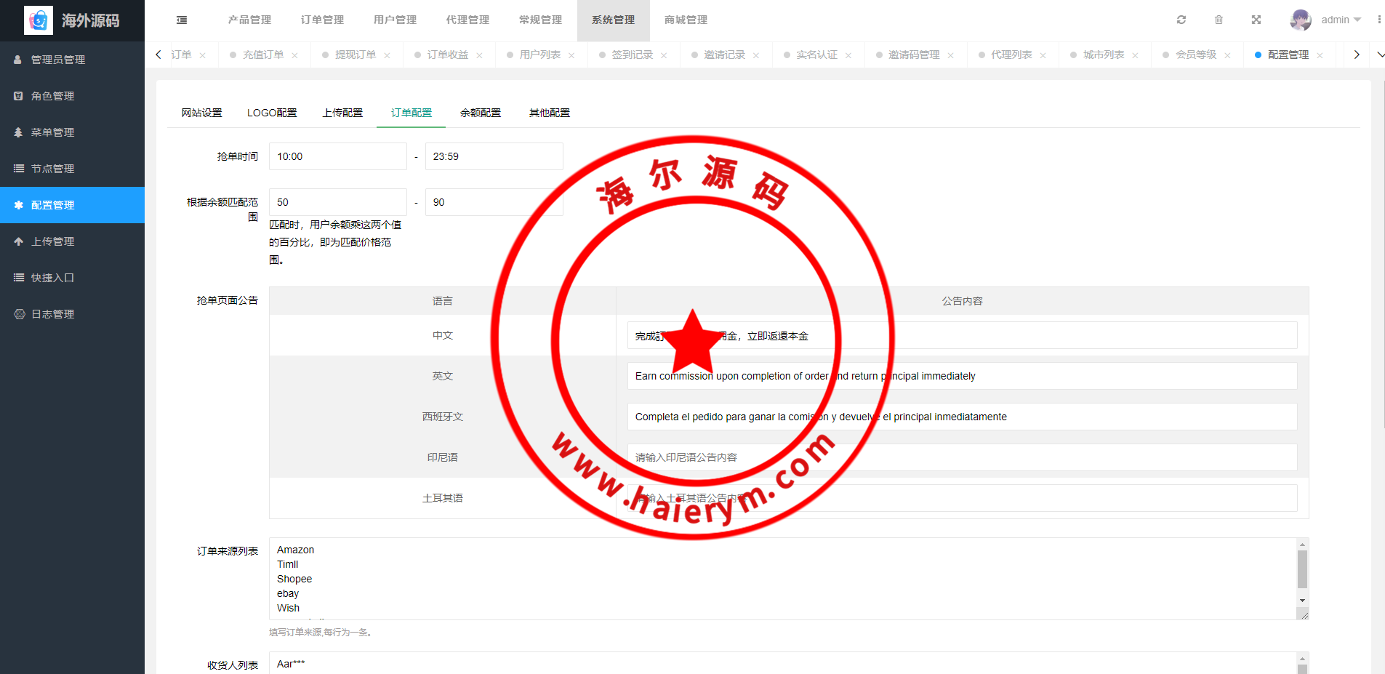This screenshot has width=1385, height=674.
Task: Click the 订单来源列表 textarea scrollbar
Action: [1302, 569]
